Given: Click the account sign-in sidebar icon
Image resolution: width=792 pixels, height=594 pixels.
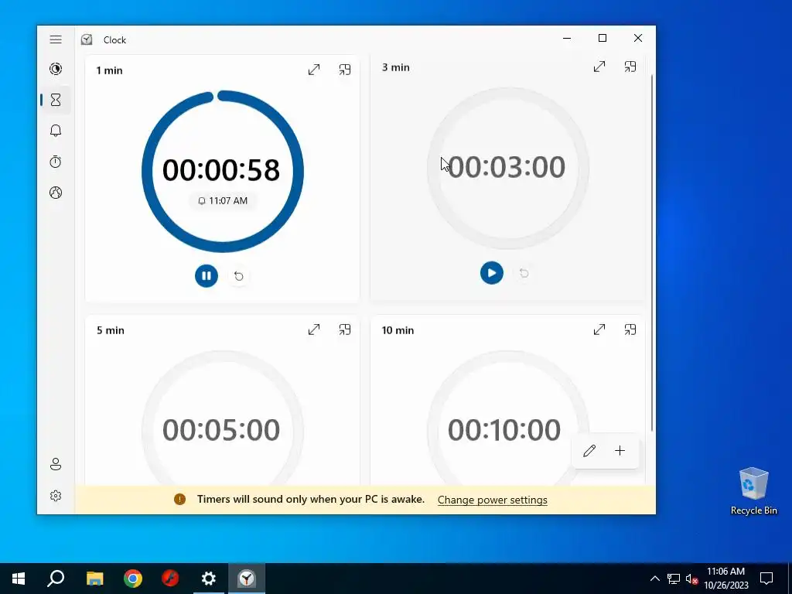Looking at the screenshot, I should click(x=56, y=464).
